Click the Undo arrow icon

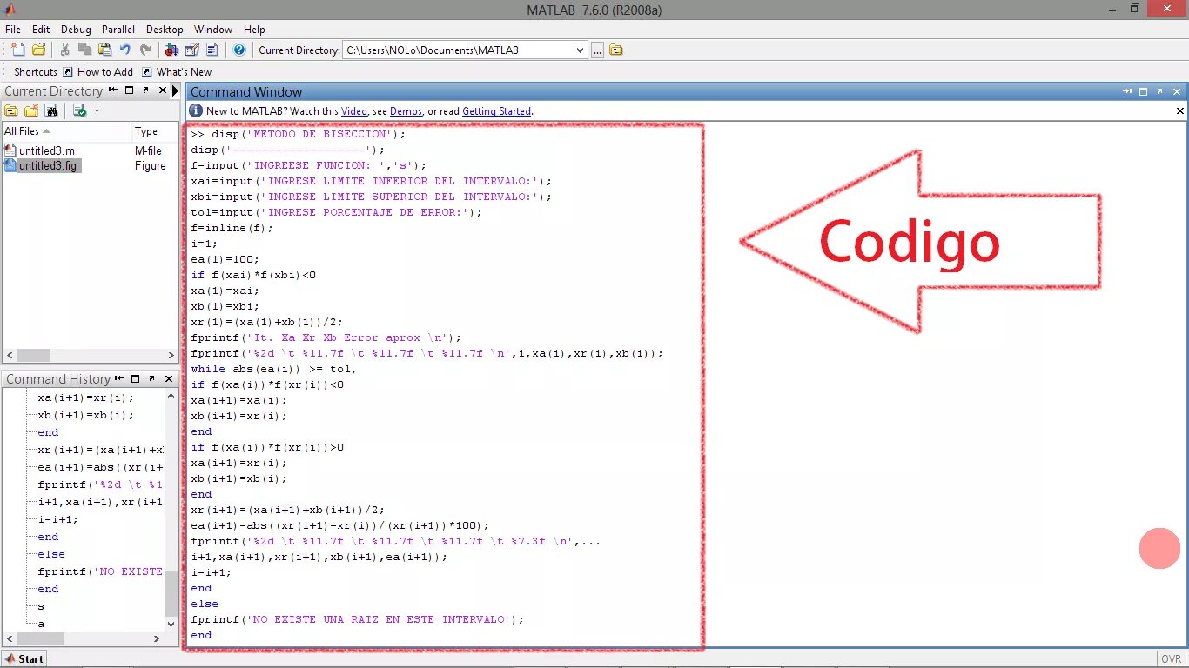[125, 50]
